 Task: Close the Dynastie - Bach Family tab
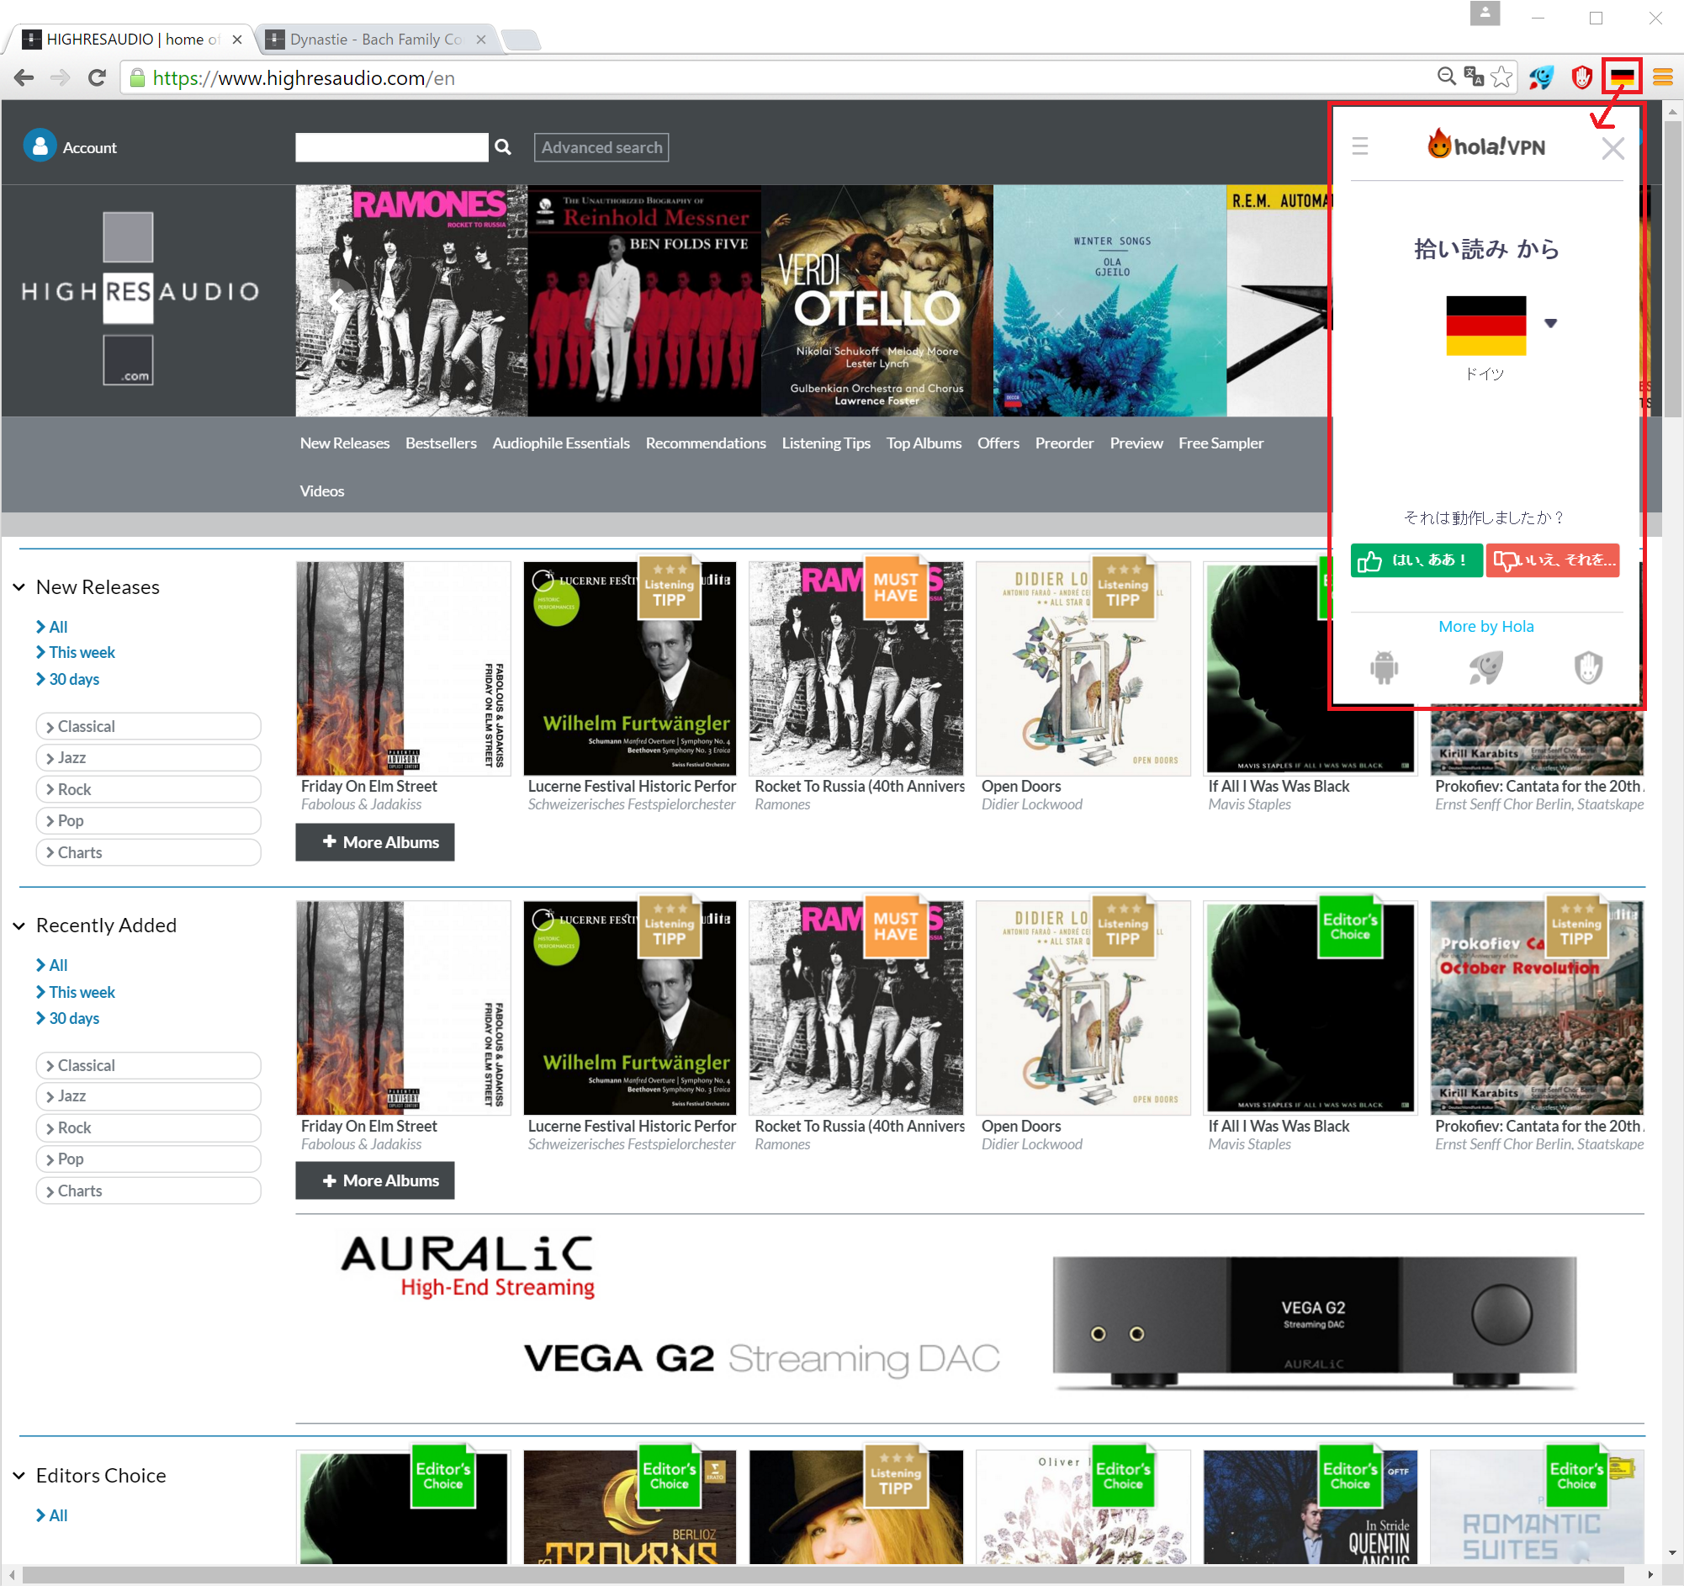pos(481,39)
